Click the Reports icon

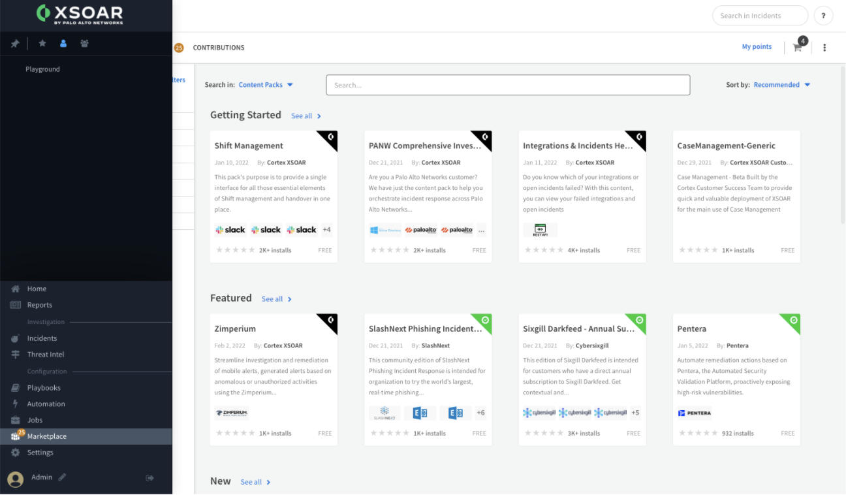click(x=15, y=305)
